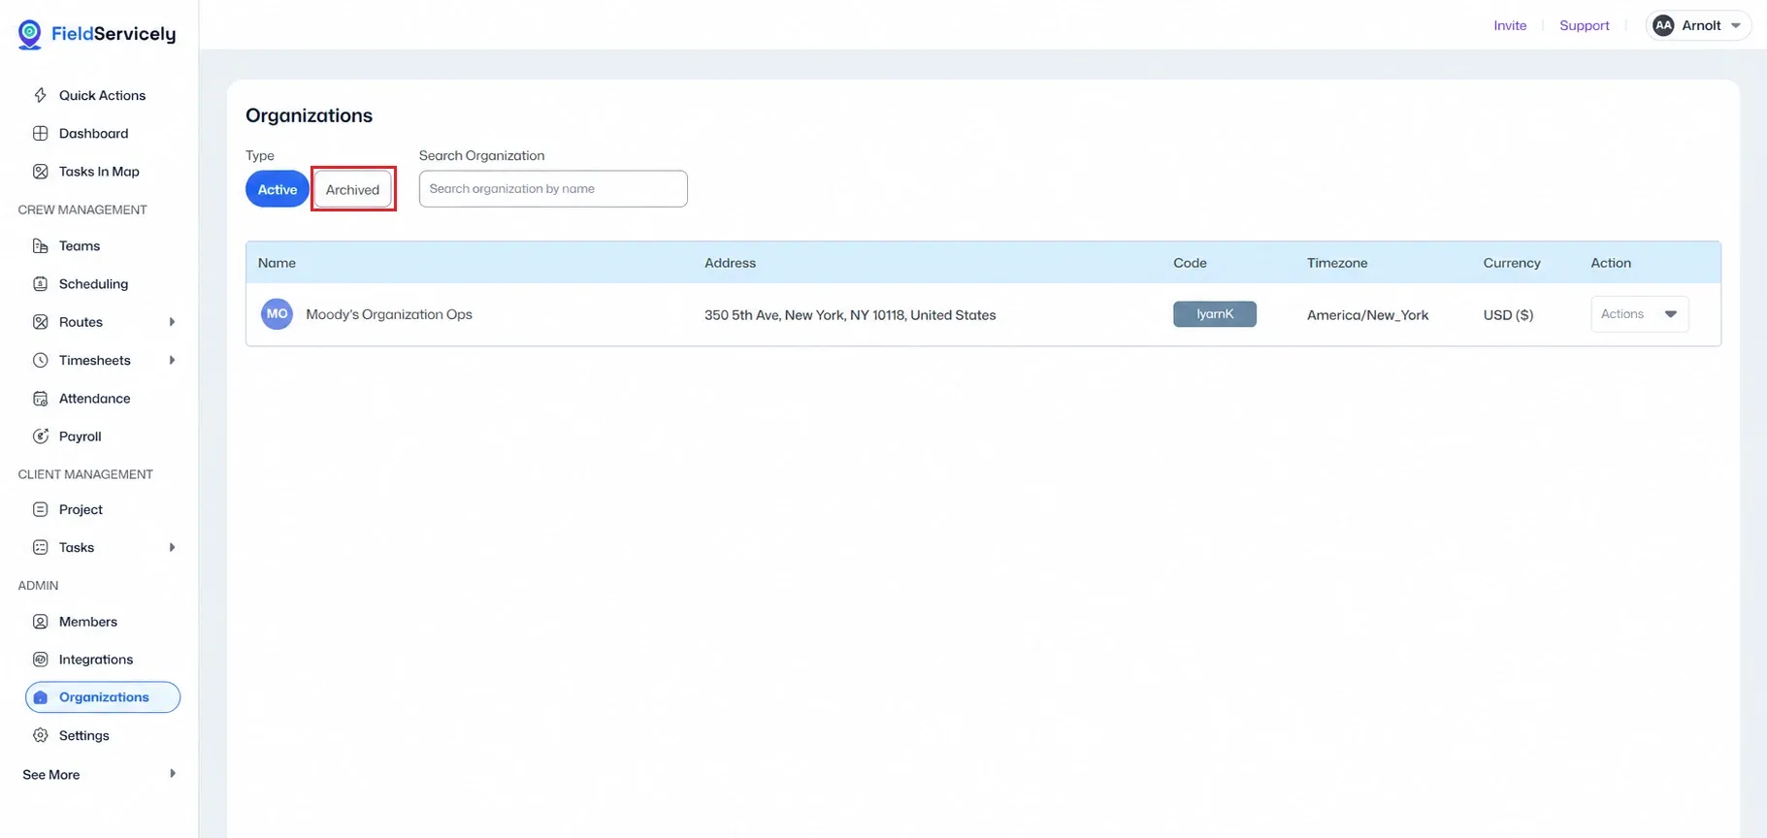
Task: Click the Attendance icon
Action: tap(40, 398)
